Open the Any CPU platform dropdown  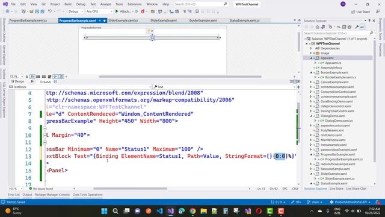click(99, 11)
